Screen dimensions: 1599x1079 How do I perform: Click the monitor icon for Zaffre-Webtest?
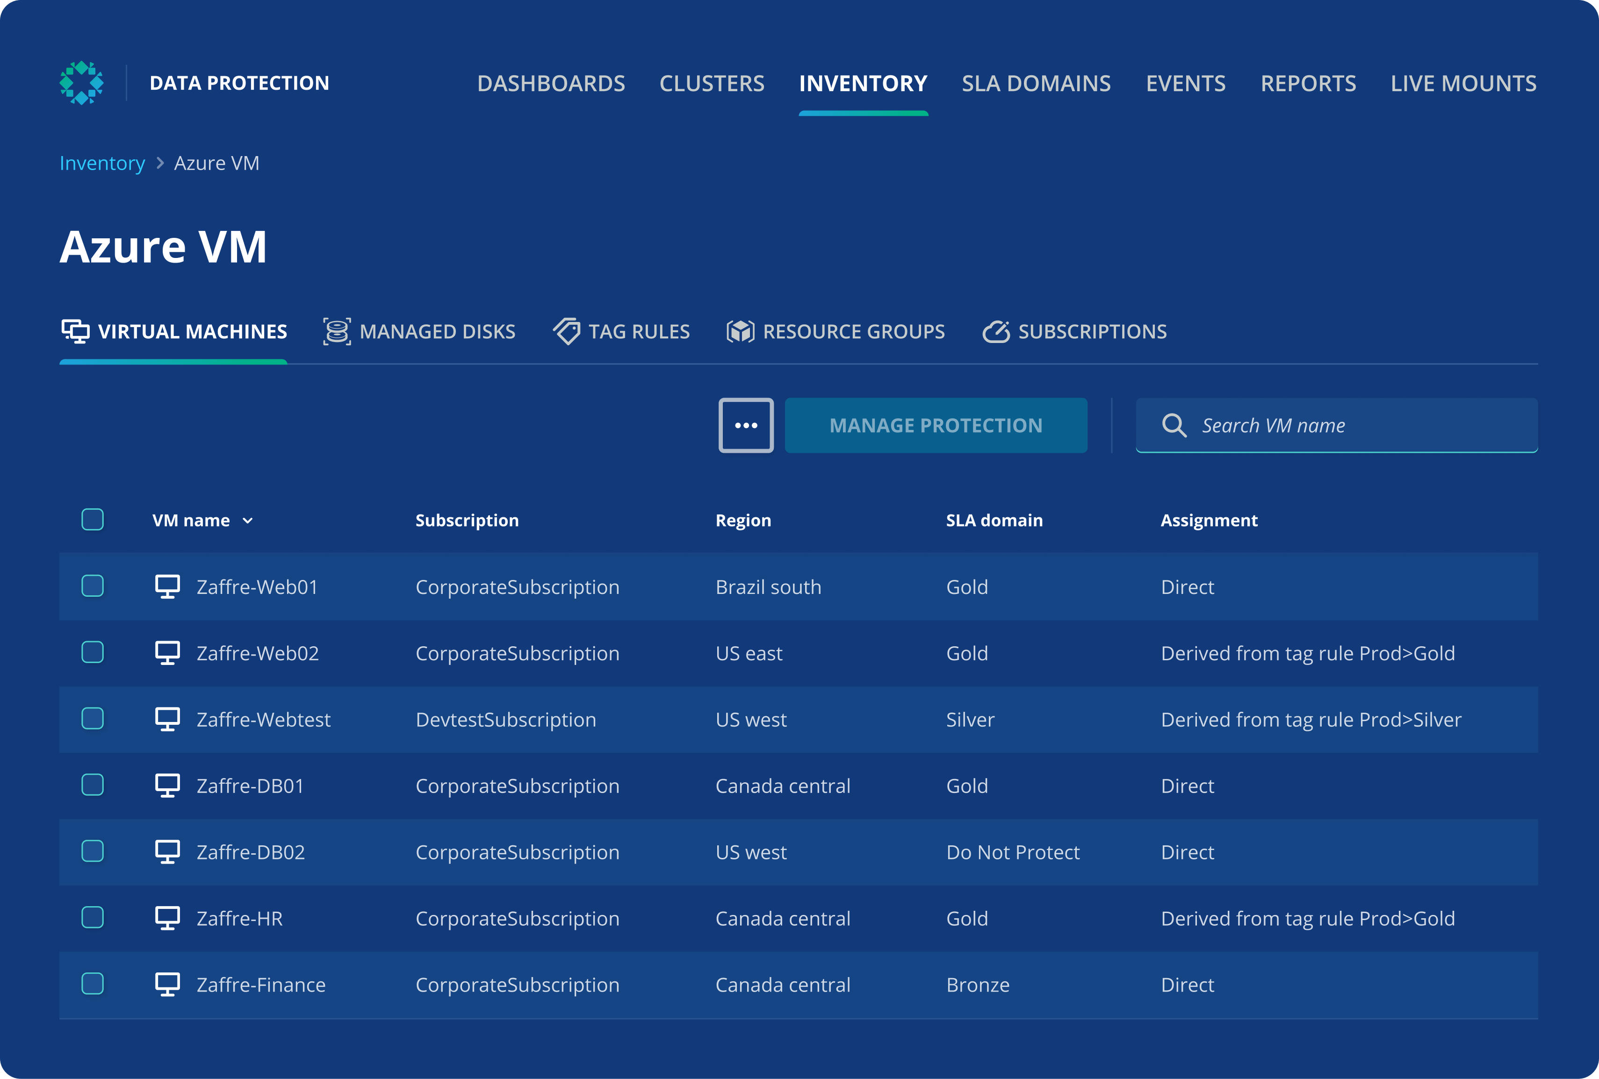coord(167,719)
